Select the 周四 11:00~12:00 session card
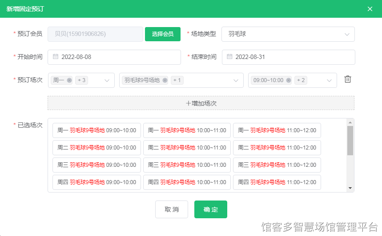 [277, 182]
